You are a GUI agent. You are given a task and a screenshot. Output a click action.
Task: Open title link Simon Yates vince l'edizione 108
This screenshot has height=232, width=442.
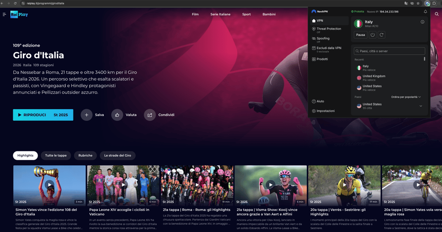[x=46, y=212]
